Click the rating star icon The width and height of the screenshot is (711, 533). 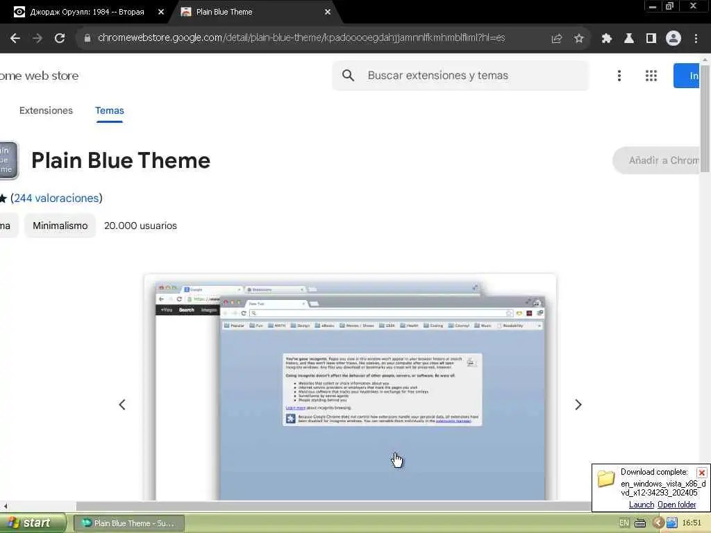tap(3, 198)
